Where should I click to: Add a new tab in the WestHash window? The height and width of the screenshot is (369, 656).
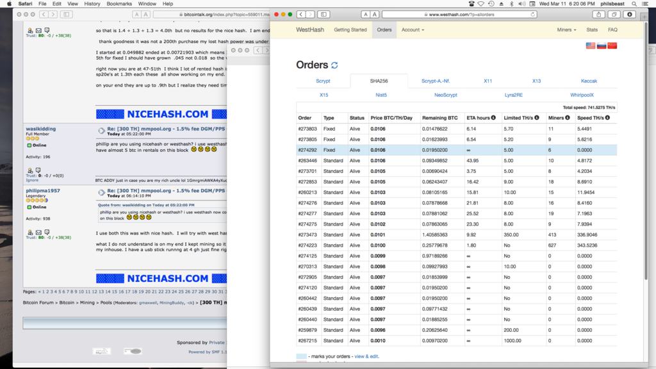tap(644, 17)
